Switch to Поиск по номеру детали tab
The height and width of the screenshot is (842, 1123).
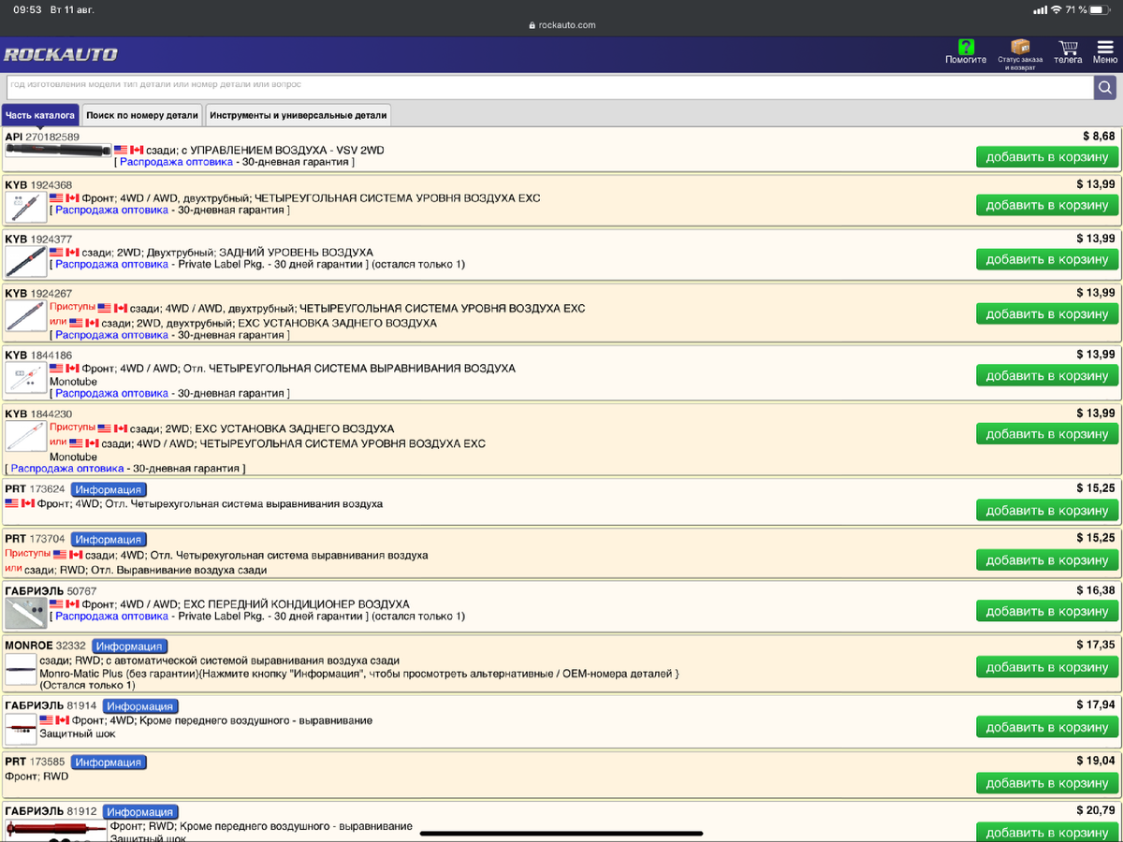(x=142, y=116)
